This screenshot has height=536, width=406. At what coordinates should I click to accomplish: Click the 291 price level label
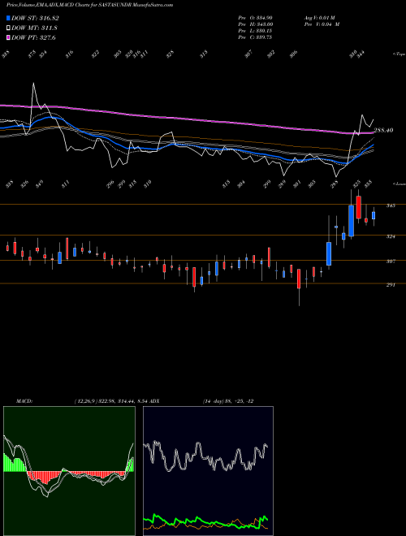click(x=391, y=284)
